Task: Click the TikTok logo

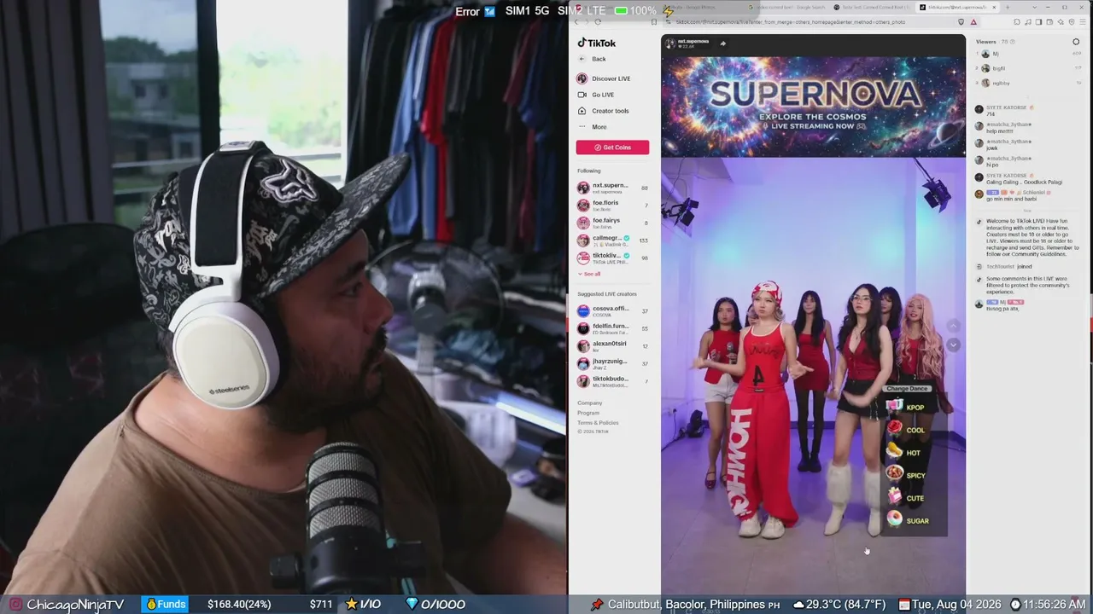Action: click(596, 43)
